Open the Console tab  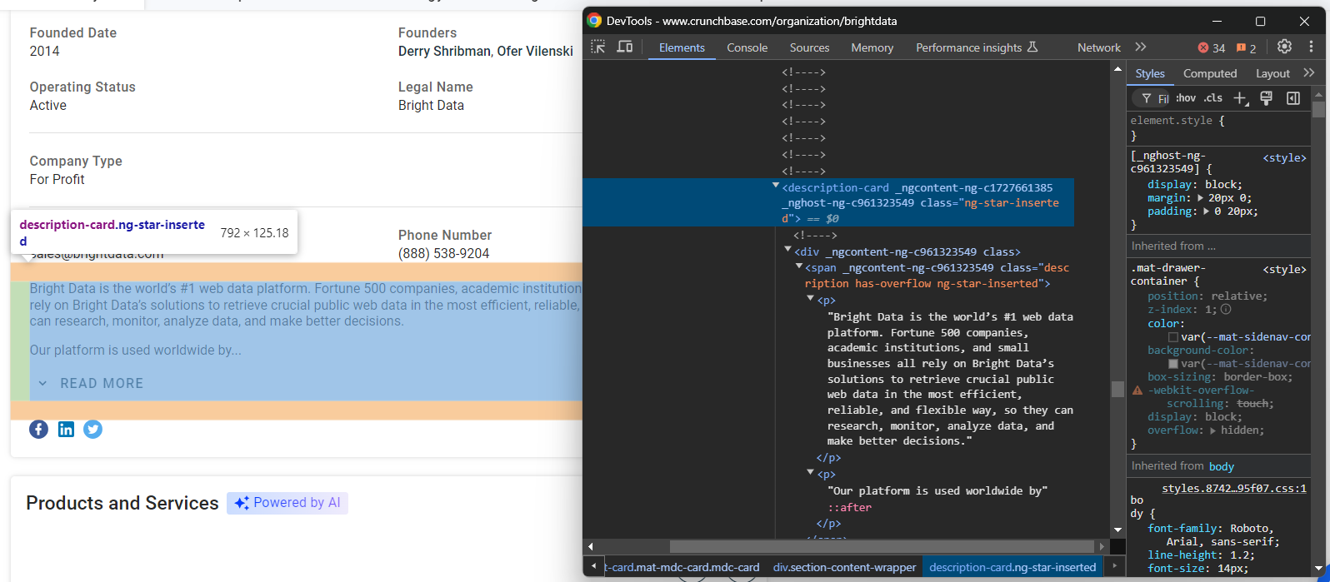[x=747, y=47]
